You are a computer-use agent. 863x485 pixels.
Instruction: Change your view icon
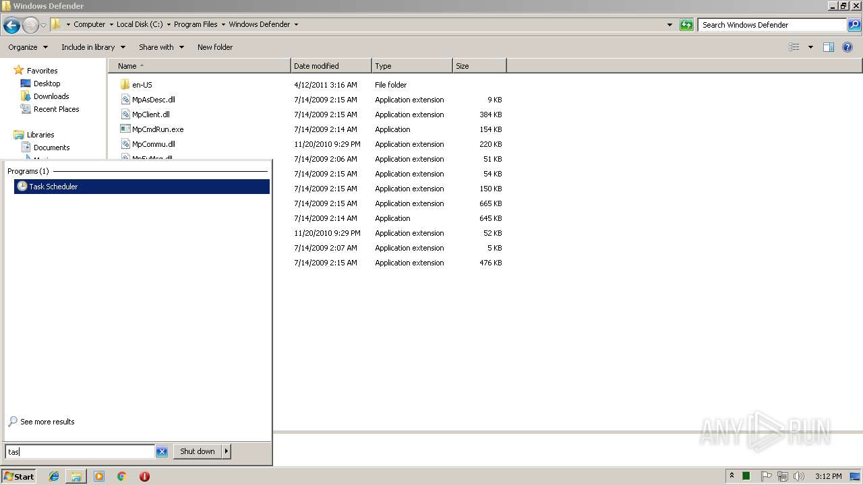click(794, 47)
